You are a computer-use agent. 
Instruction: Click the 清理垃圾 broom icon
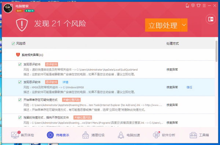(85, 135)
